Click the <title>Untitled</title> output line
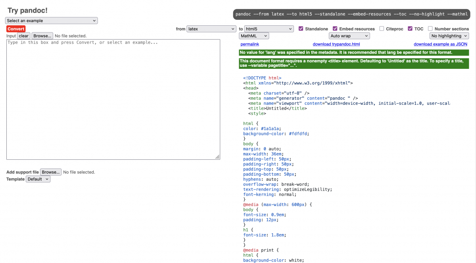Viewport: 476px width, 263px height. (277, 108)
